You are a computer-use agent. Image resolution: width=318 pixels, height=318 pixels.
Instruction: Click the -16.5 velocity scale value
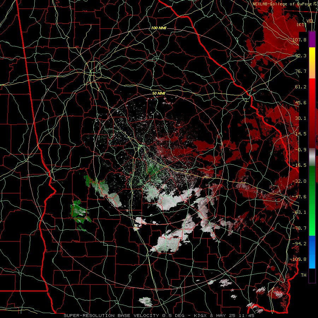coord(300,165)
